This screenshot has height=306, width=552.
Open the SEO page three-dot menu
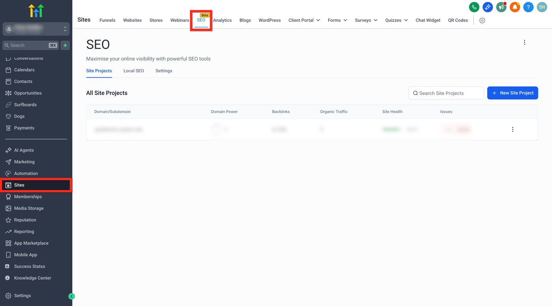point(524,42)
